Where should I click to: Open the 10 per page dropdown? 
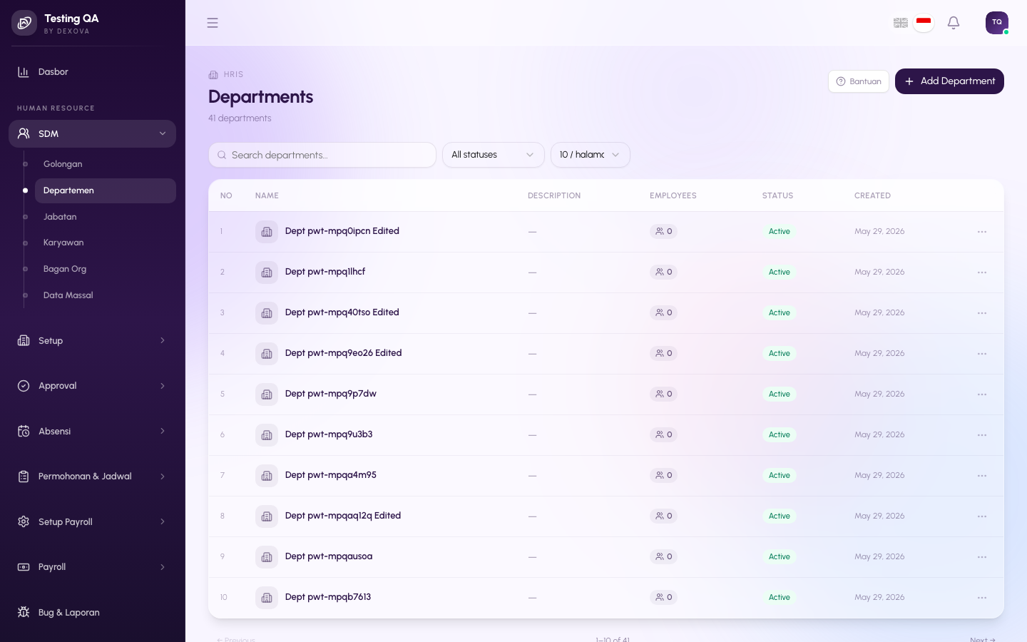pyautogui.click(x=590, y=155)
